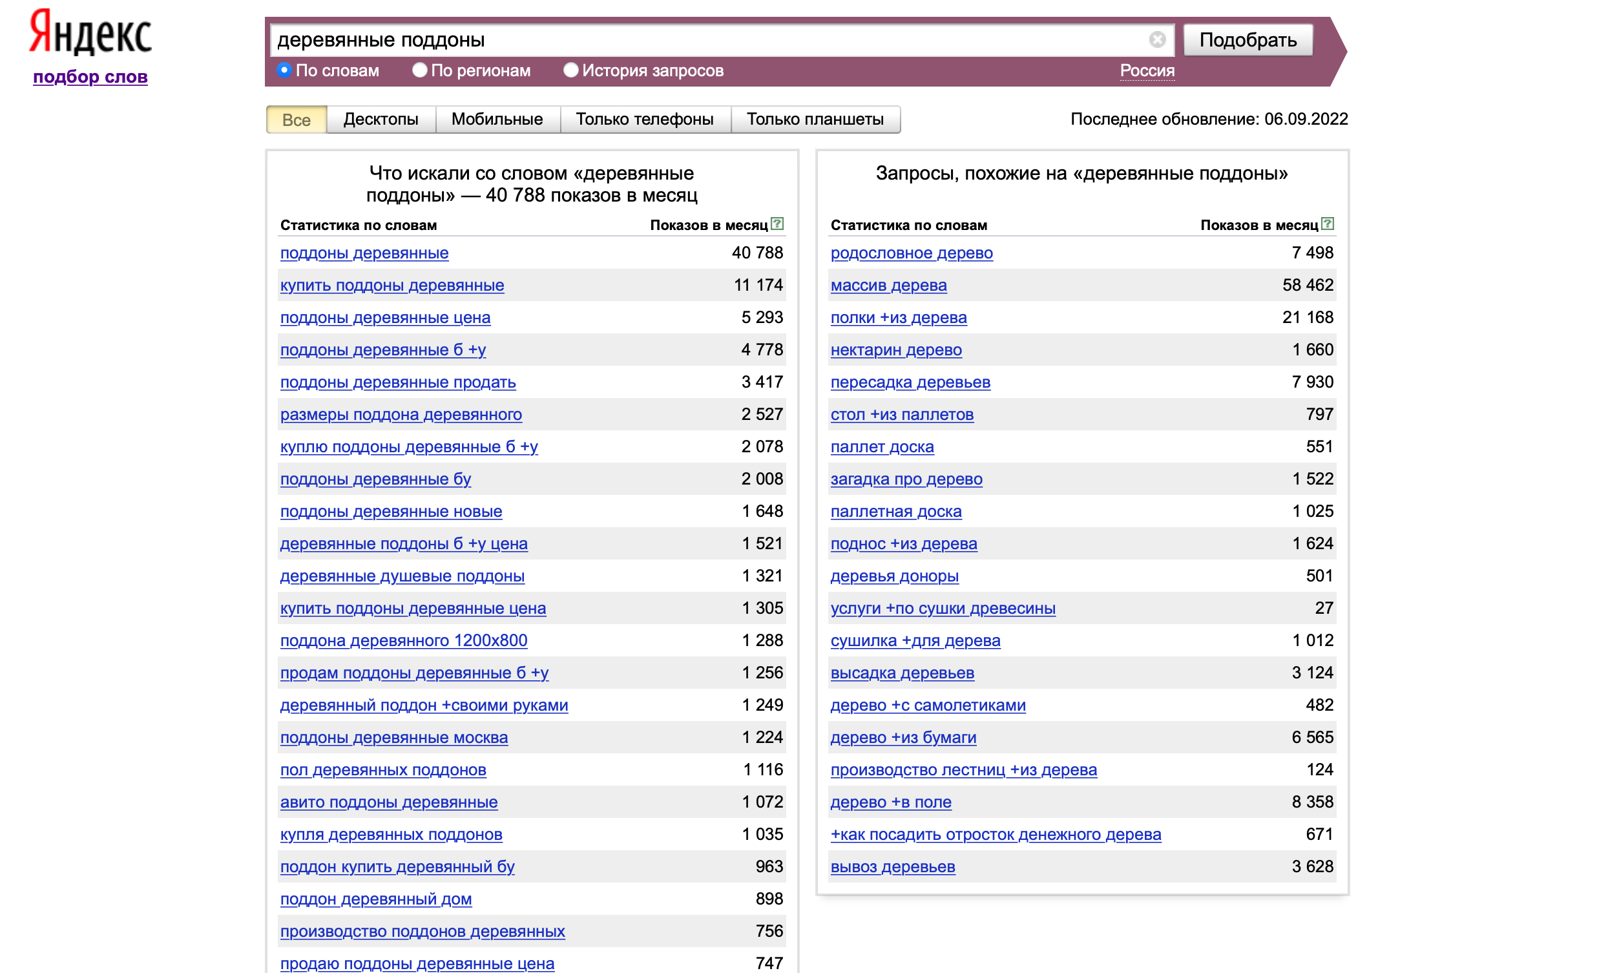Click the Яндекс logo
The width and height of the screenshot is (1597, 973).
pos(90,32)
